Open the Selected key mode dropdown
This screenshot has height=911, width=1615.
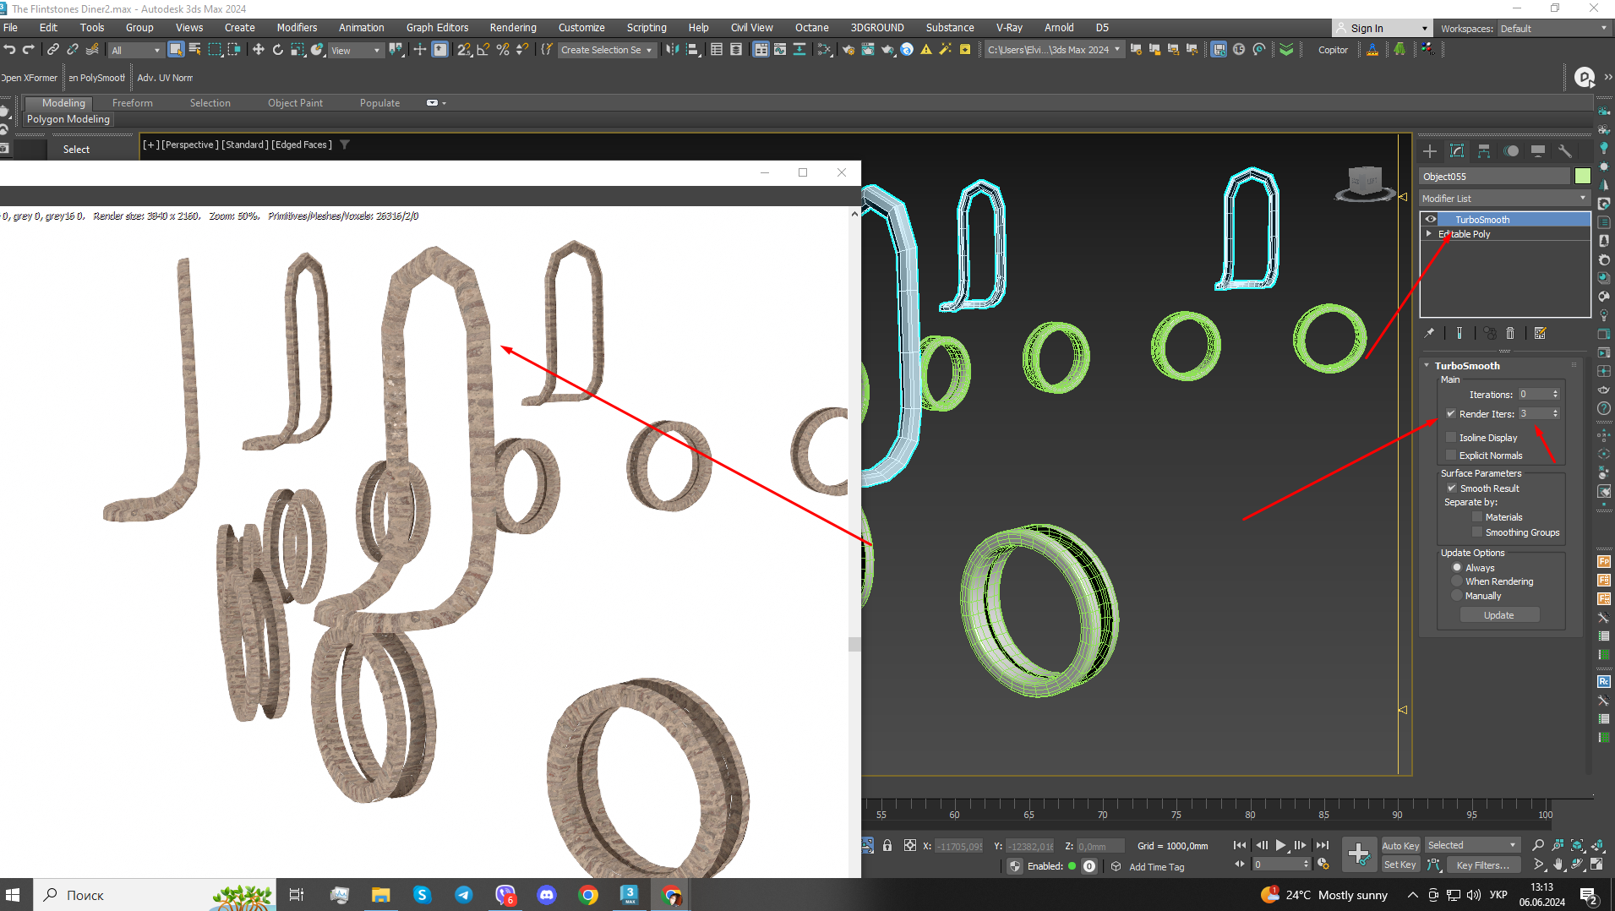[1472, 845]
